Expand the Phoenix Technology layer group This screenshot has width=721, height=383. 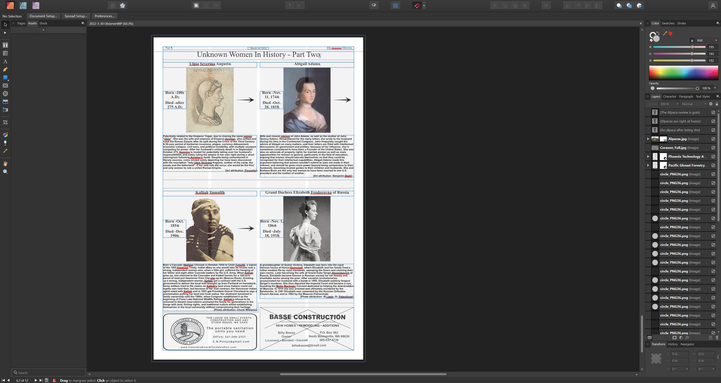[x=648, y=157]
